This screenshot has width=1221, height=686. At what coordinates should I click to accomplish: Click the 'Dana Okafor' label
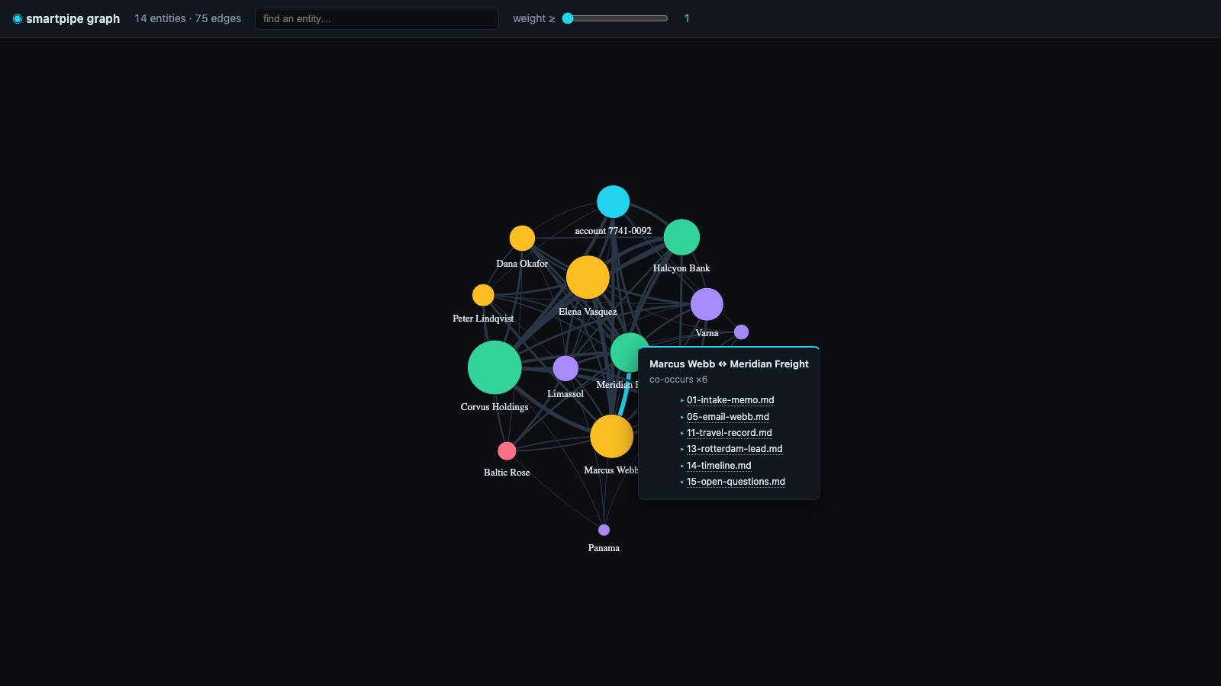(x=522, y=264)
